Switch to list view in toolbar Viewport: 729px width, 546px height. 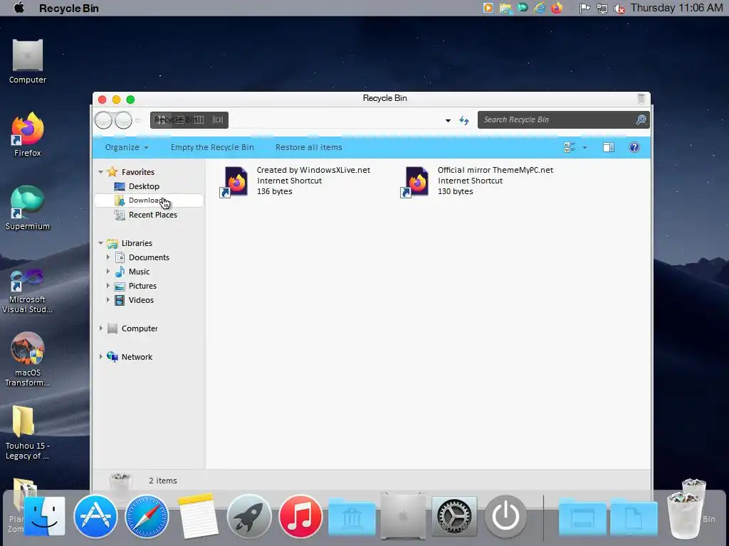click(x=180, y=119)
